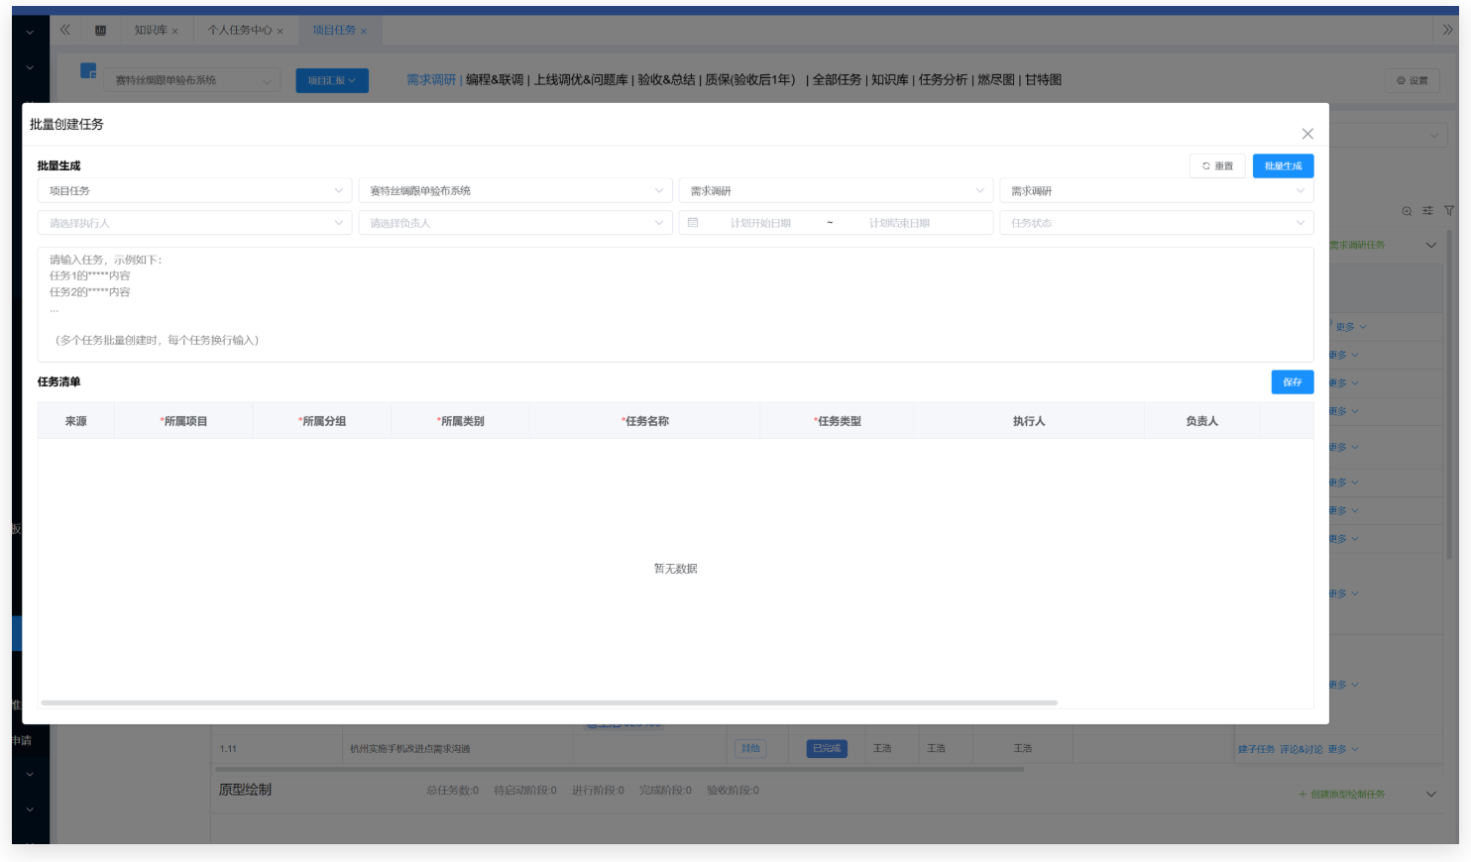Select the 需求调研 phase tab
Image resolution: width=1471 pixels, height=862 pixels.
point(431,79)
